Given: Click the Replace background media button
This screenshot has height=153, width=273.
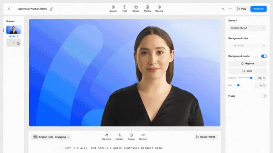Looking at the screenshot, I should [x=247, y=63].
